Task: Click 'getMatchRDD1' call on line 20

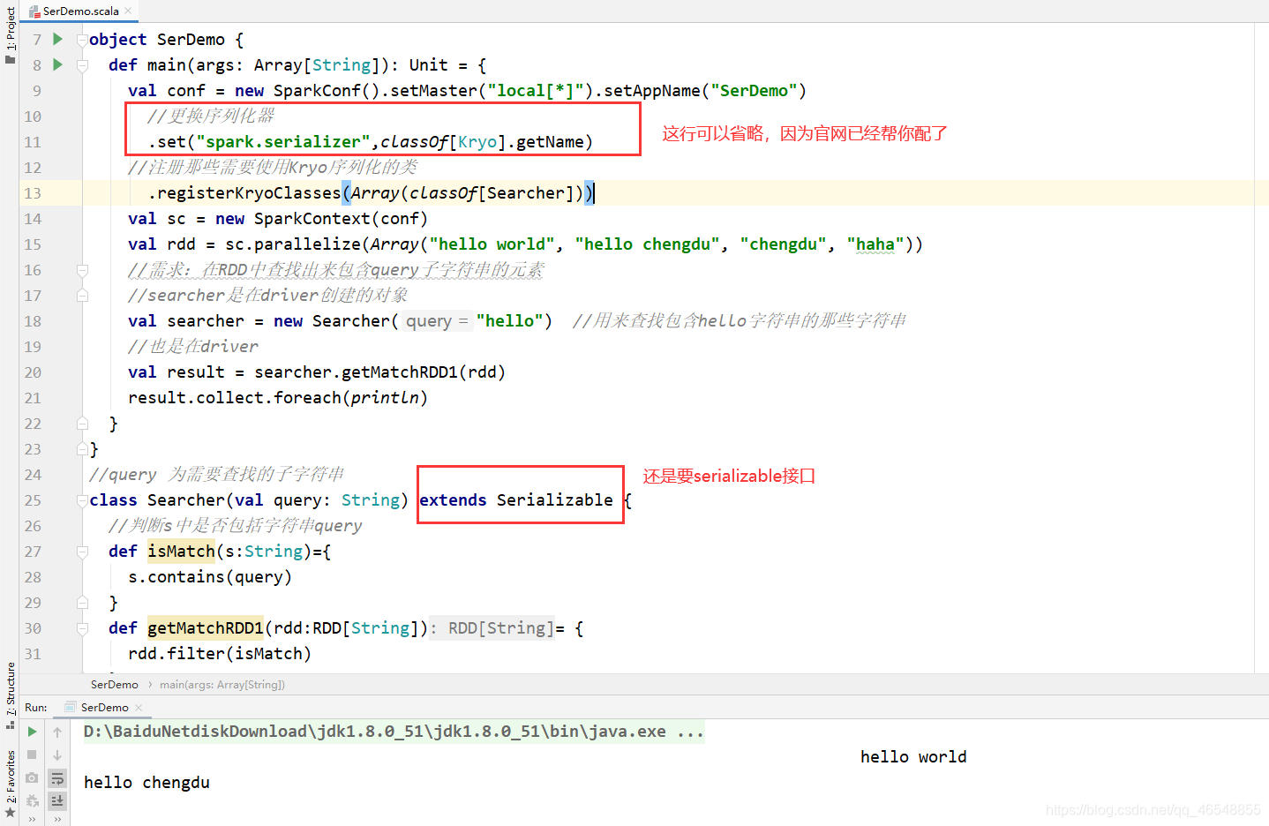Action: coord(400,372)
